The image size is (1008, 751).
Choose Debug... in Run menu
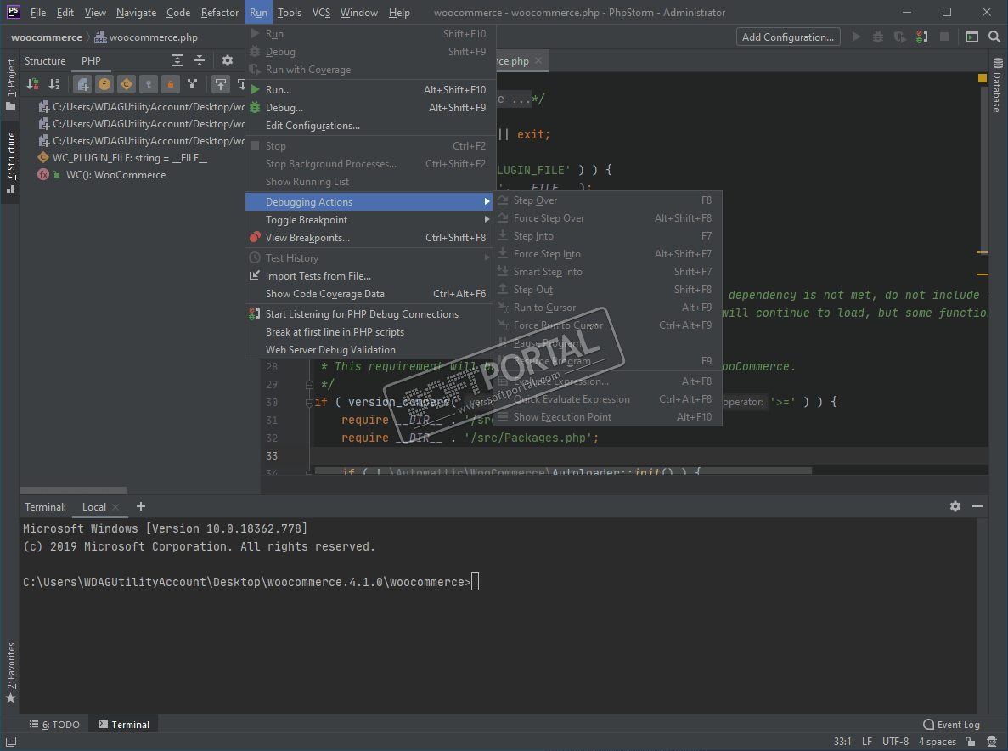[369, 108]
